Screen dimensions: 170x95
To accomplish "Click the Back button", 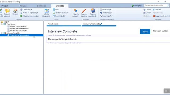I will (145, 31).
